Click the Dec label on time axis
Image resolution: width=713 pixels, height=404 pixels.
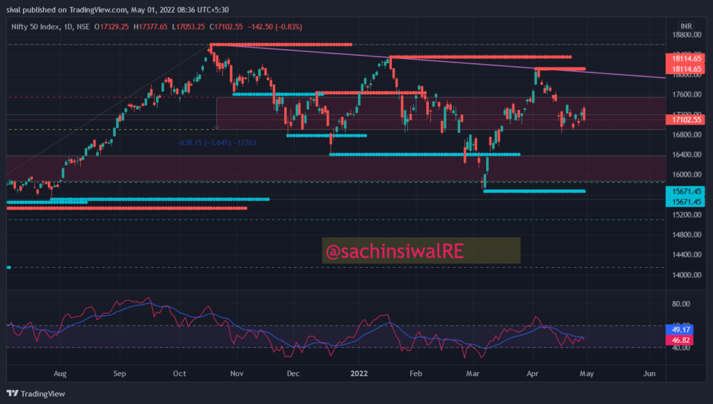coord(293,373)
